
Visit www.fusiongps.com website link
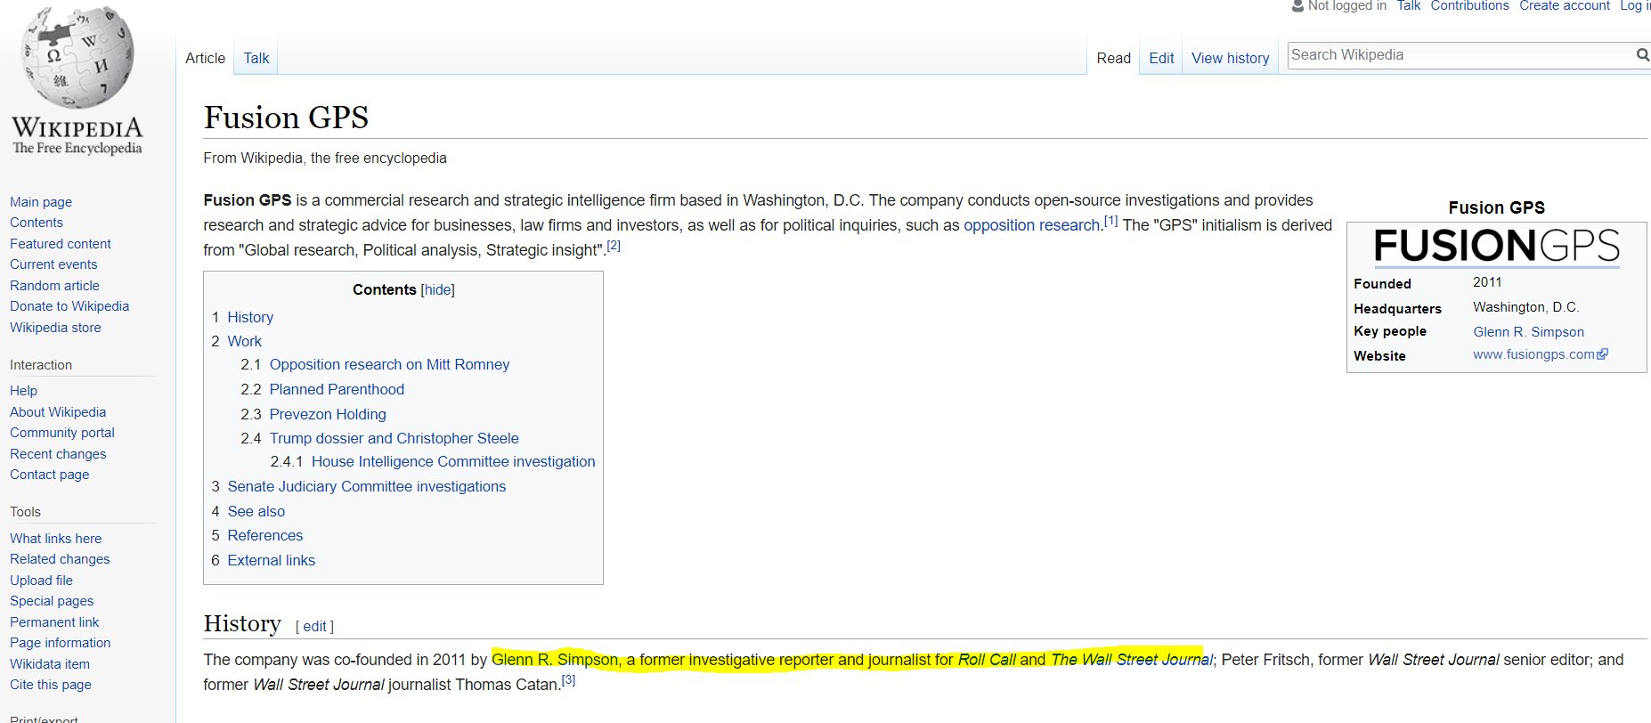click(1533, 354)
